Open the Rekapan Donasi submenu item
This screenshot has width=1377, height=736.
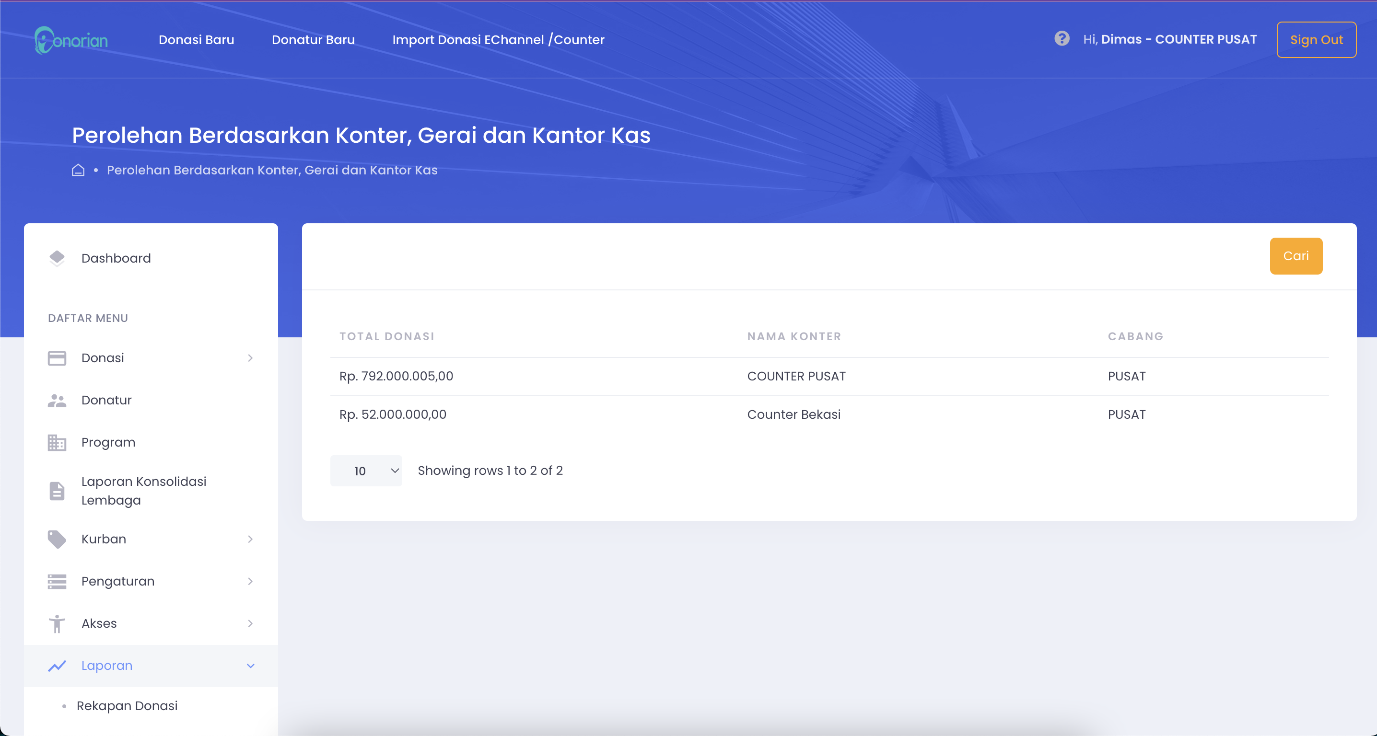(x=127, y=705)
